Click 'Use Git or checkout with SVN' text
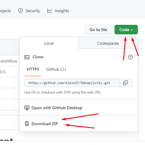This screenshot has height=145, width=145. [63, 92]
